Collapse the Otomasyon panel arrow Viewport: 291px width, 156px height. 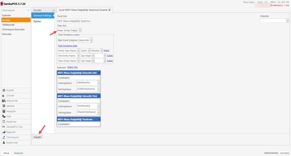click(x=28, y=10)
